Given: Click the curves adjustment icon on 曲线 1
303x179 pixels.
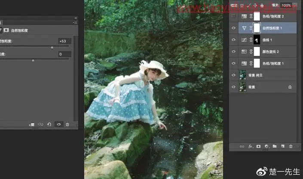Looking at the screenshot, I should pos(244,40).
